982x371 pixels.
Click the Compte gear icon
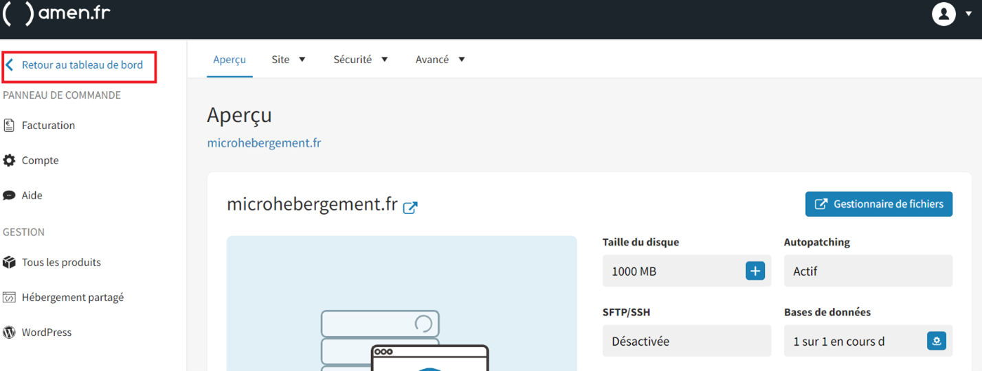click(x=9, y=160)
